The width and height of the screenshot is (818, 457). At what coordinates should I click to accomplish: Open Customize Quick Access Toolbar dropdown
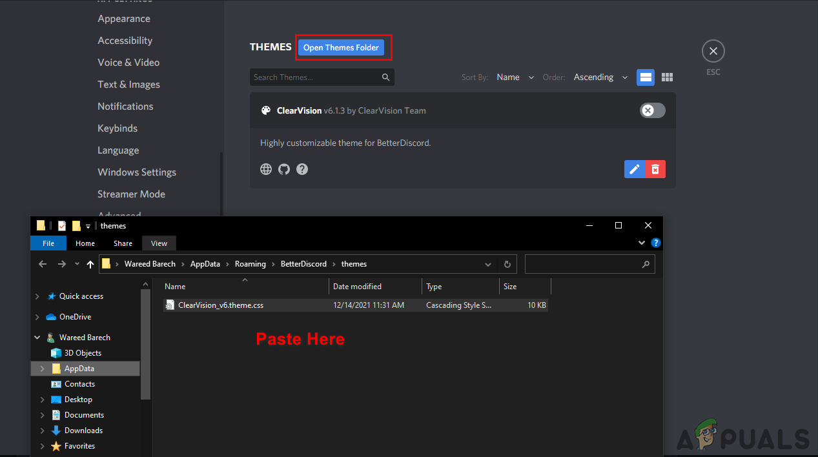[x=88, y=226]
